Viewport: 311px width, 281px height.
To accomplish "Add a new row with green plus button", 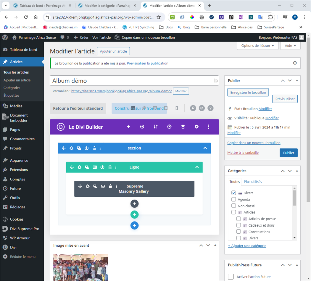I will click(135, 215).
